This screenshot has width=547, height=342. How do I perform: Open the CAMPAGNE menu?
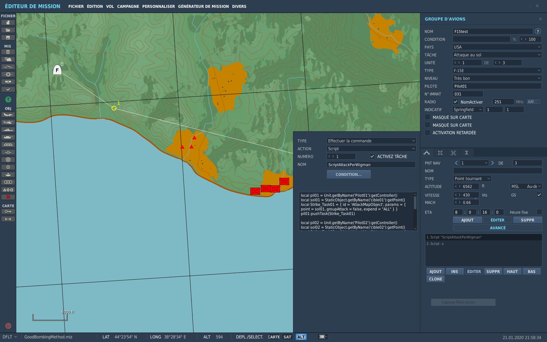click(x=128, y=7)
